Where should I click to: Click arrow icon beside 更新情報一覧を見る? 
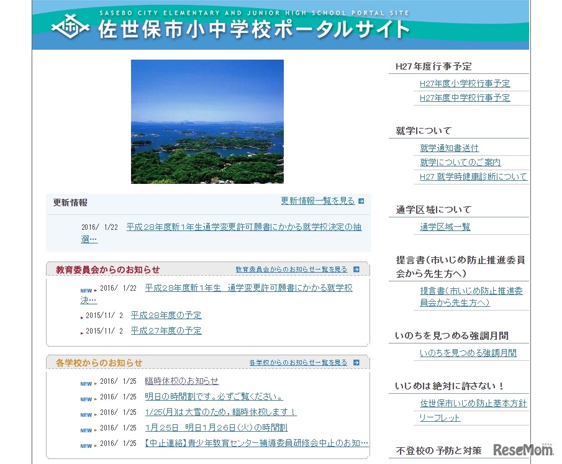pos(361,201)
